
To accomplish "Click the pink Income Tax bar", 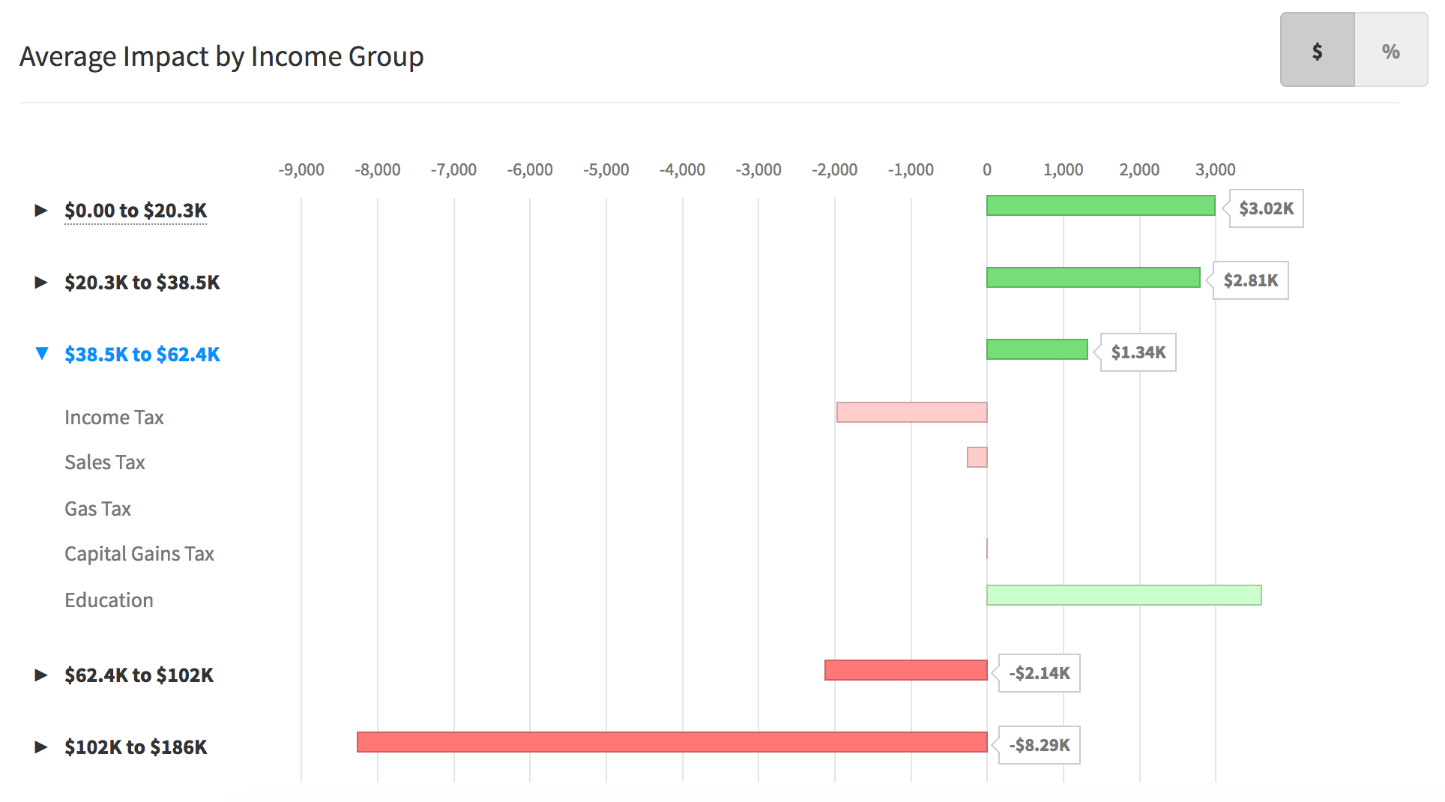I will pyautogui.click(x=911, y=412).
